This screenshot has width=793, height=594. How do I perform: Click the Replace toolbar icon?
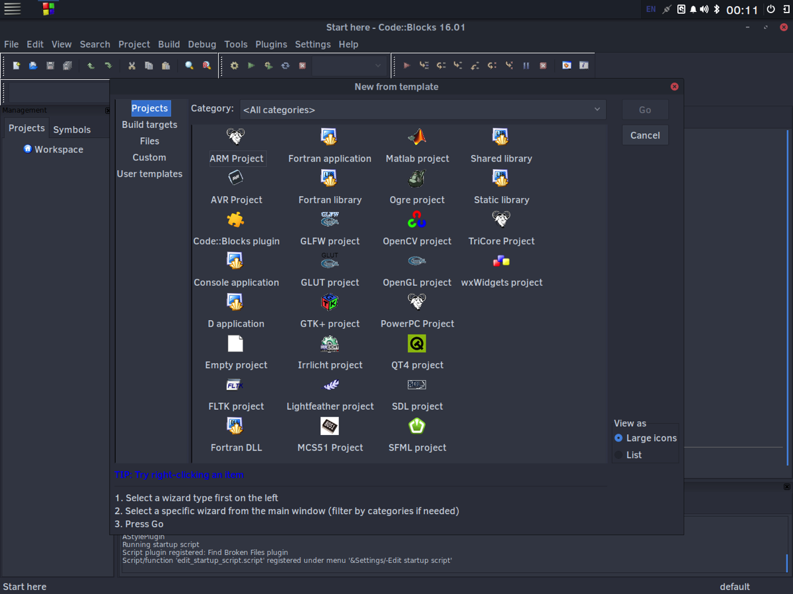[206, 66]
